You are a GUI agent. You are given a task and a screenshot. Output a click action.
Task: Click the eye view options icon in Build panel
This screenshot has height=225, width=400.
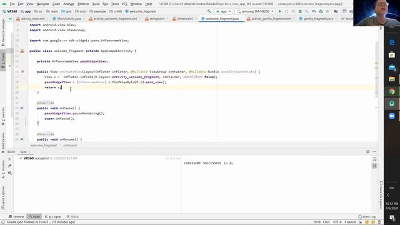pyautogui.click(x=10, y=173)
